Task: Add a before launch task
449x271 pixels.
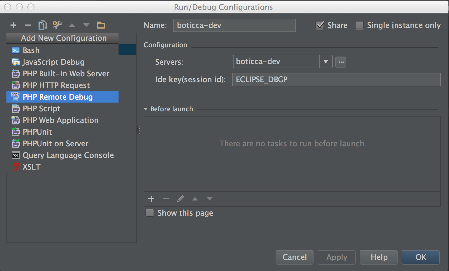Action: click(x=151, y=199)
